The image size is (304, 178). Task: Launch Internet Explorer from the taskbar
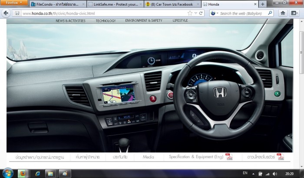tap(38, 173)
